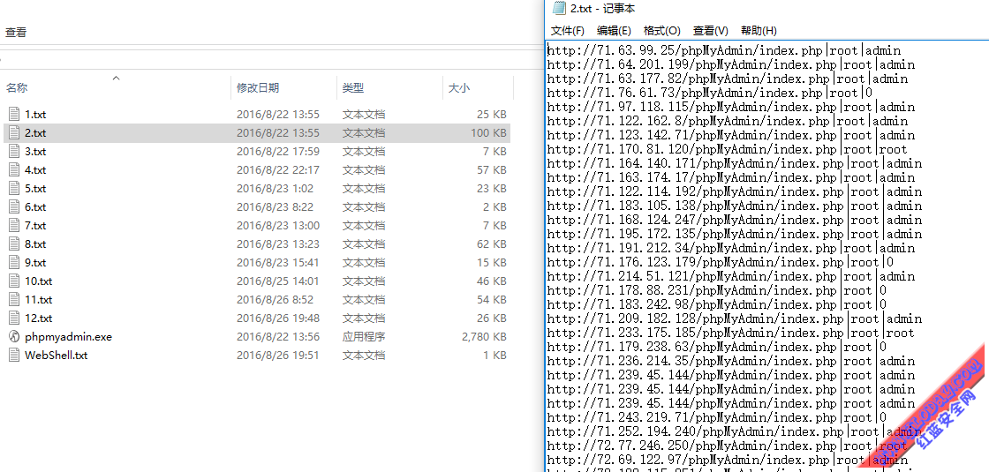The width and height of the screenshot is (989, 472).
Task: Click the line with IP 71.243.219.71
Action: point(717,417)
